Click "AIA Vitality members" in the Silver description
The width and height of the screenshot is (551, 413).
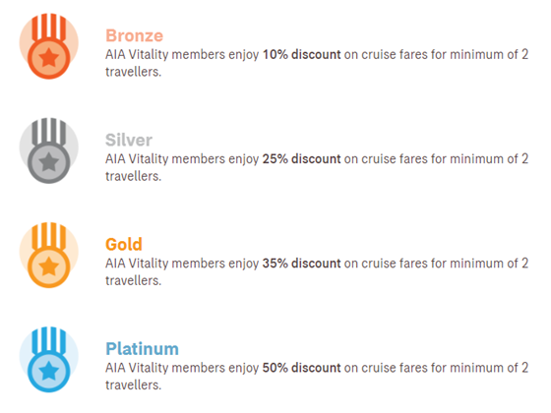(x=165, y=159)
